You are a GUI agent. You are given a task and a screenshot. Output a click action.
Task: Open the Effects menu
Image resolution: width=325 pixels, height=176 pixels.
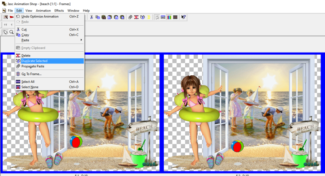point(59,10)
